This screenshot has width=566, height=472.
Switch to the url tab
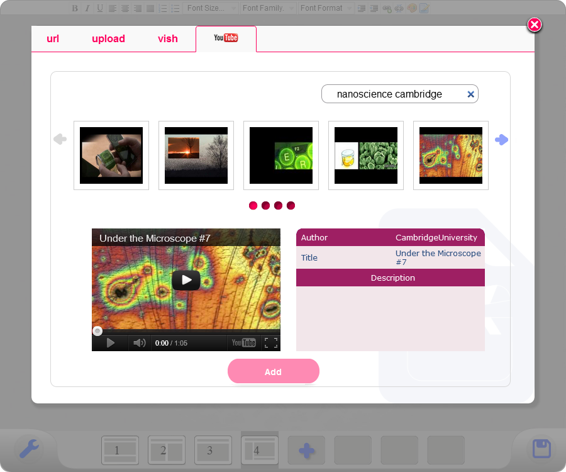coord(53,39)
